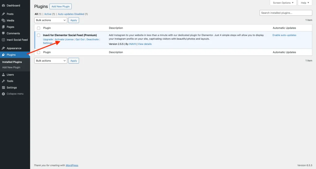Click the WordPress footer link
This screenshot has height=169, width=316.
(72, 165)
